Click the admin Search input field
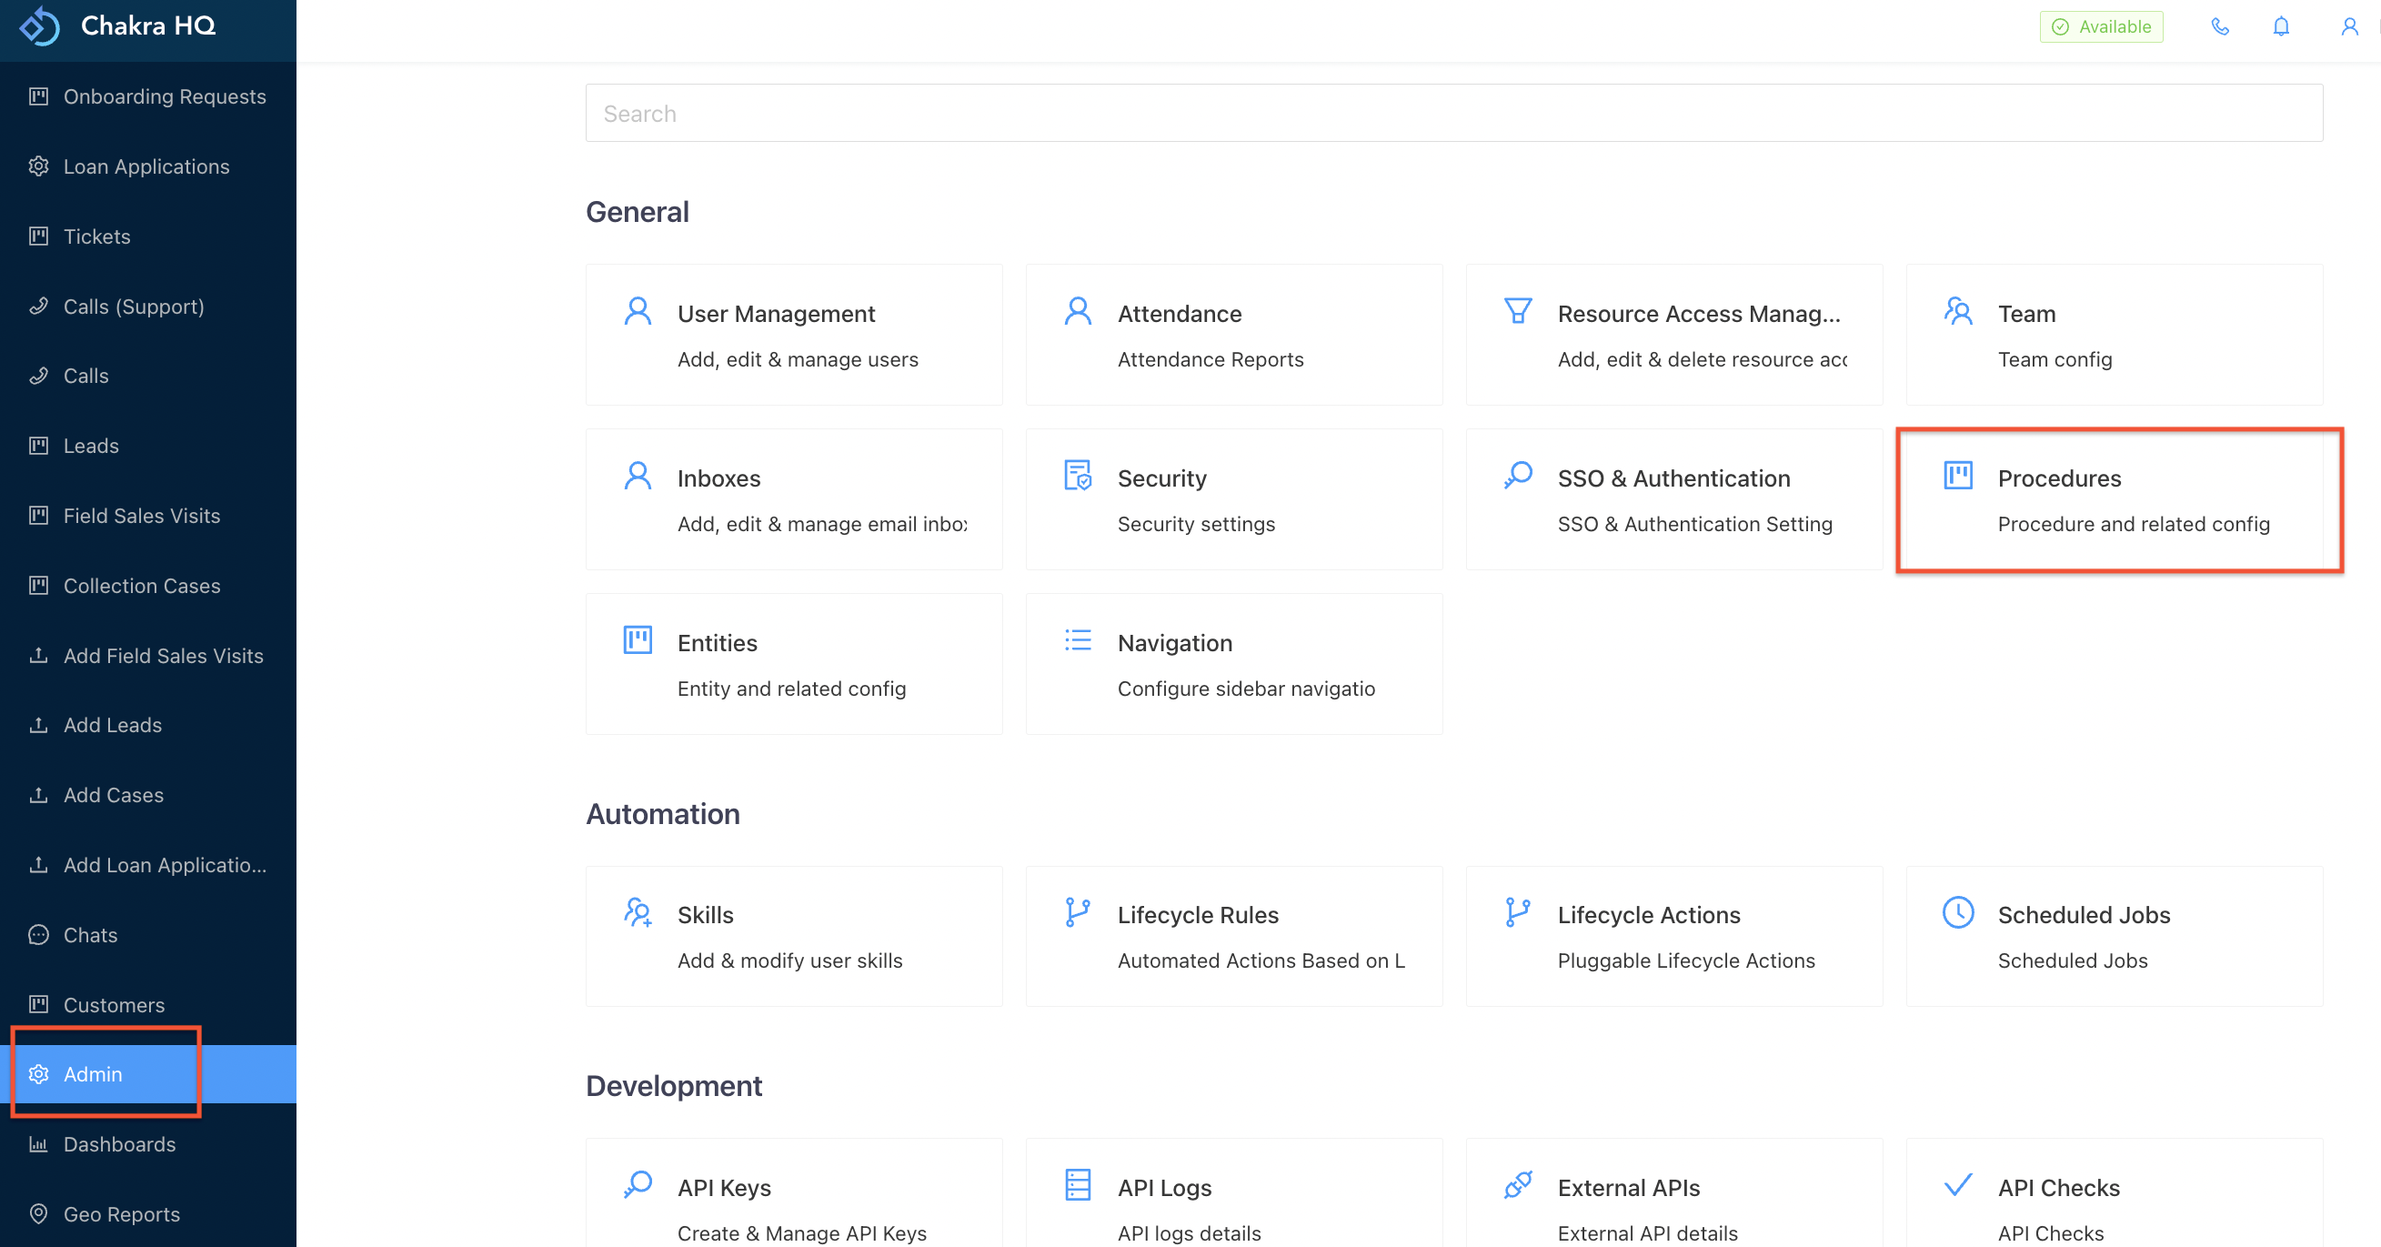The height and width of the screenshot is (1247, 2381). click(1454, 114)
